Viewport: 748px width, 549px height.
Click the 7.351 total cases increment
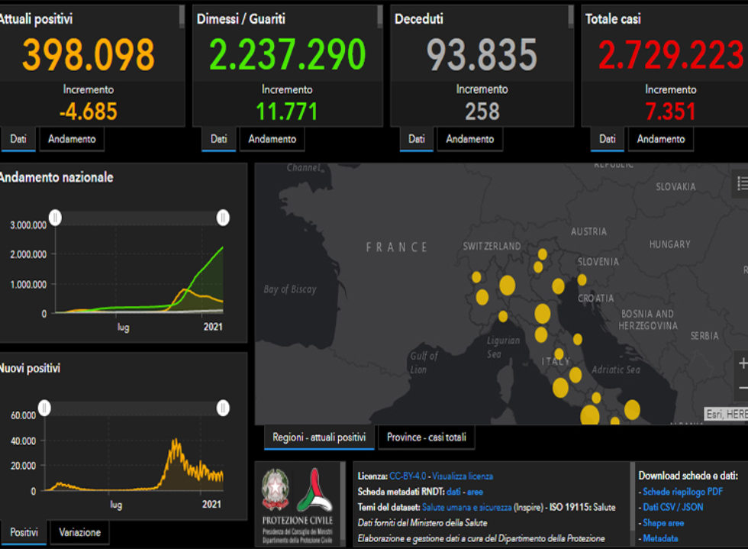click(x=670, y=111)
